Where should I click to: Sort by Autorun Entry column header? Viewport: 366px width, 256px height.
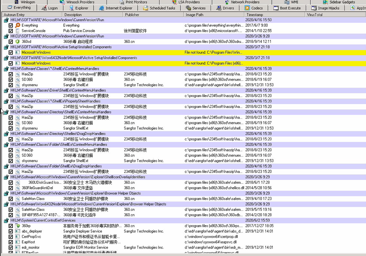32,15
